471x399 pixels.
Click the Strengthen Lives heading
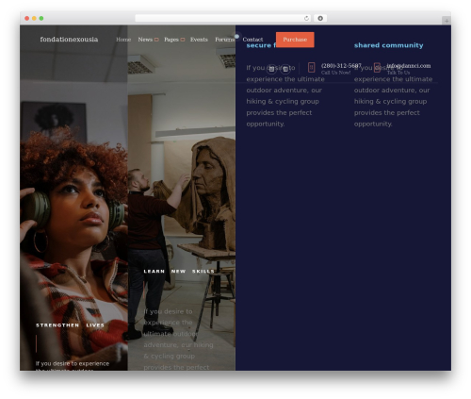pos(70,325)
